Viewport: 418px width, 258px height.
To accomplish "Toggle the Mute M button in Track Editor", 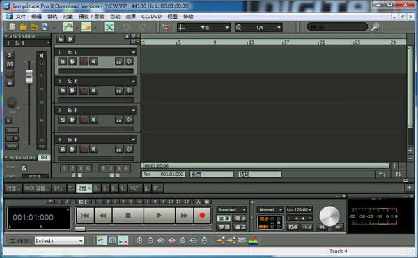I will pos(10,64).
